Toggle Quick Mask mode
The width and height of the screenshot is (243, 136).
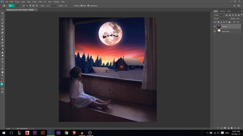pos(2,89)
